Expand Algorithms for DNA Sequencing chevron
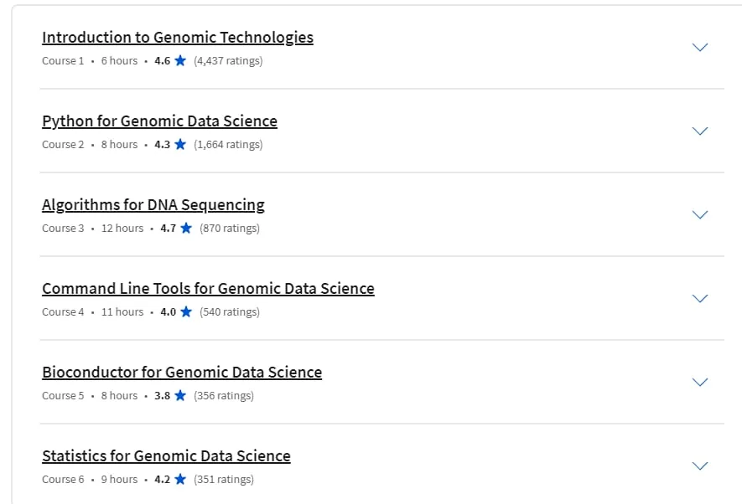This screenshot has width=742, height=504. pyautogui.click(x=700, y=214)
